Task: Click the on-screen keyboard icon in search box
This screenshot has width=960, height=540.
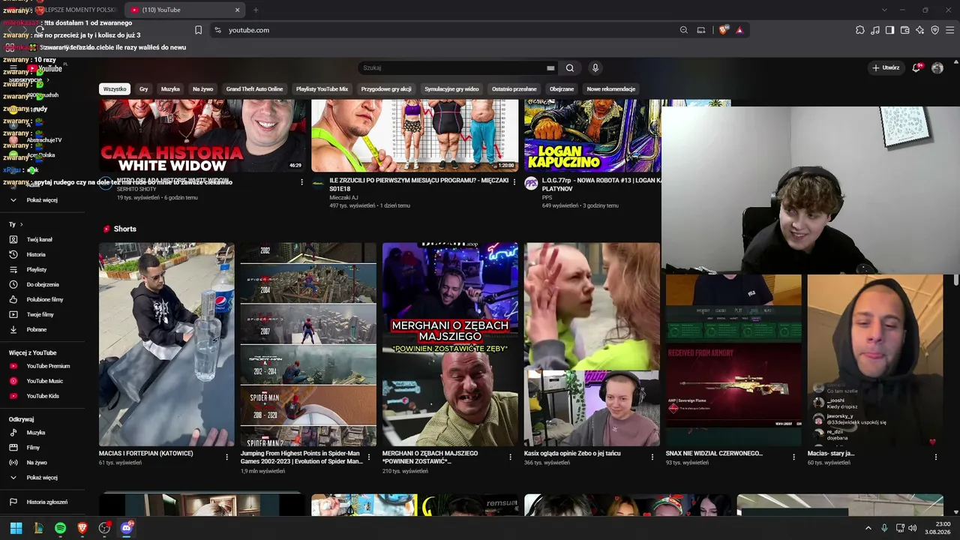Action: click(550, 68)
